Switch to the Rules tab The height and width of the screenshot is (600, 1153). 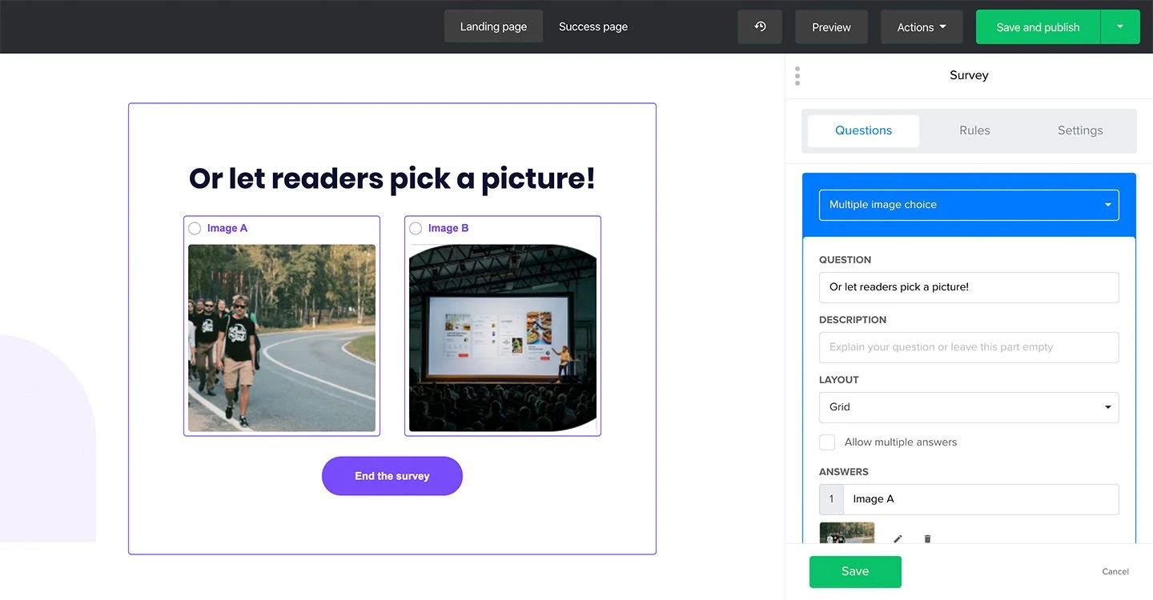click(974, 130)
